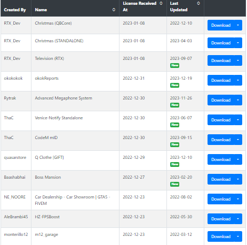Viewport: 247px width, 245px height.
Task: Click the New badge in okokReports row
Action: (174, 85)
